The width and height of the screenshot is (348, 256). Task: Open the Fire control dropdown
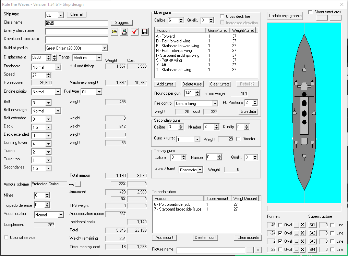pyautogui.click(x=215, y=104)
